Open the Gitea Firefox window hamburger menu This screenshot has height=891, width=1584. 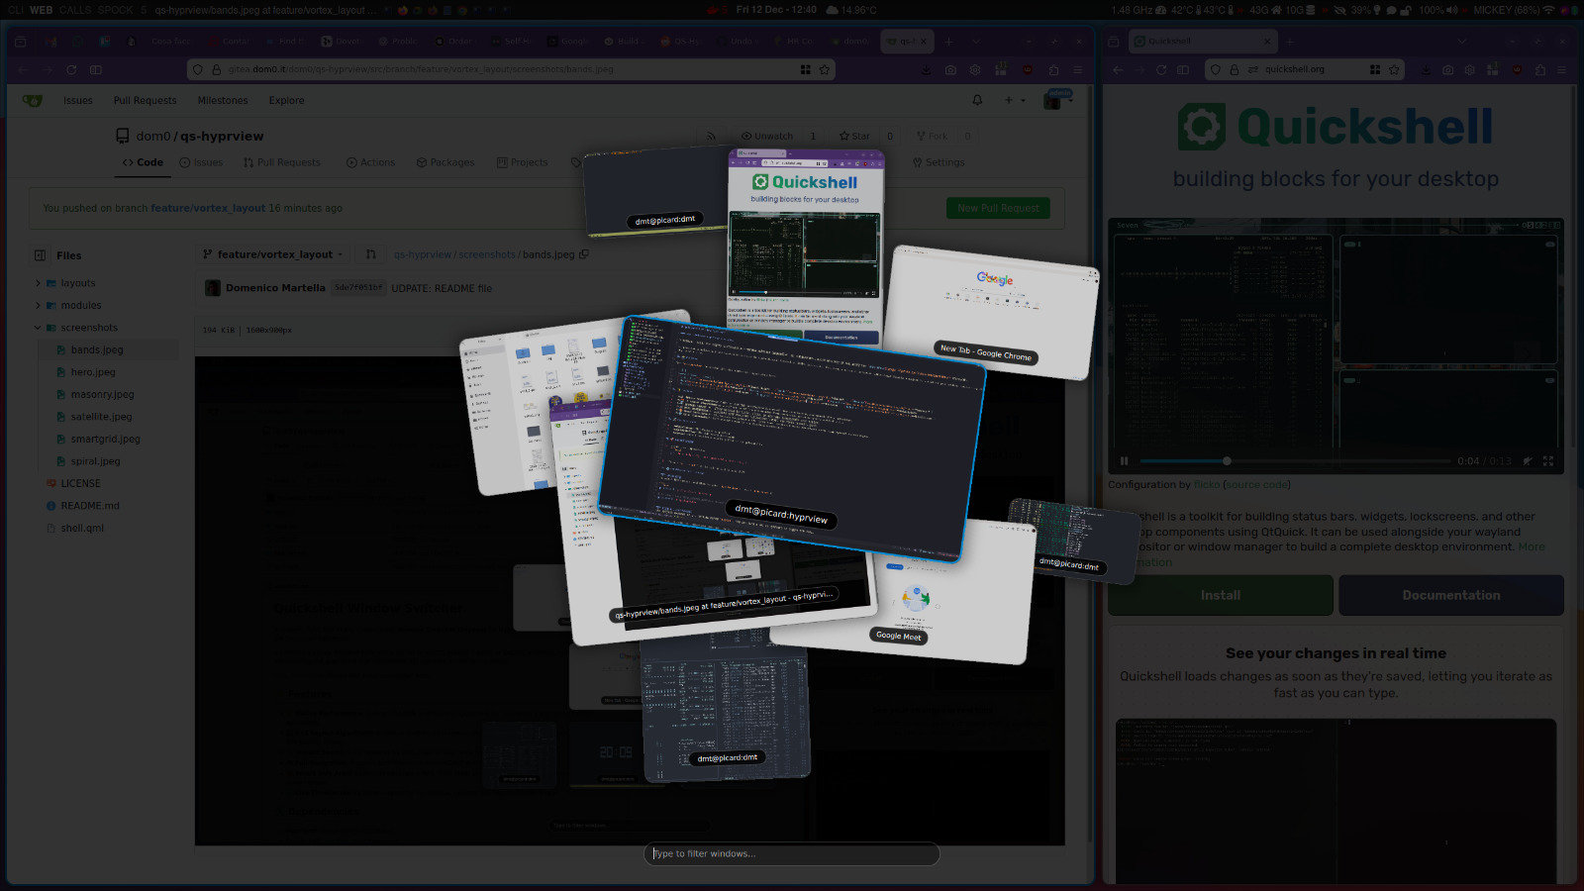(1077, 69)
